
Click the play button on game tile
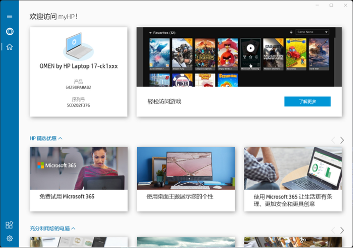[x=250, y=48]
